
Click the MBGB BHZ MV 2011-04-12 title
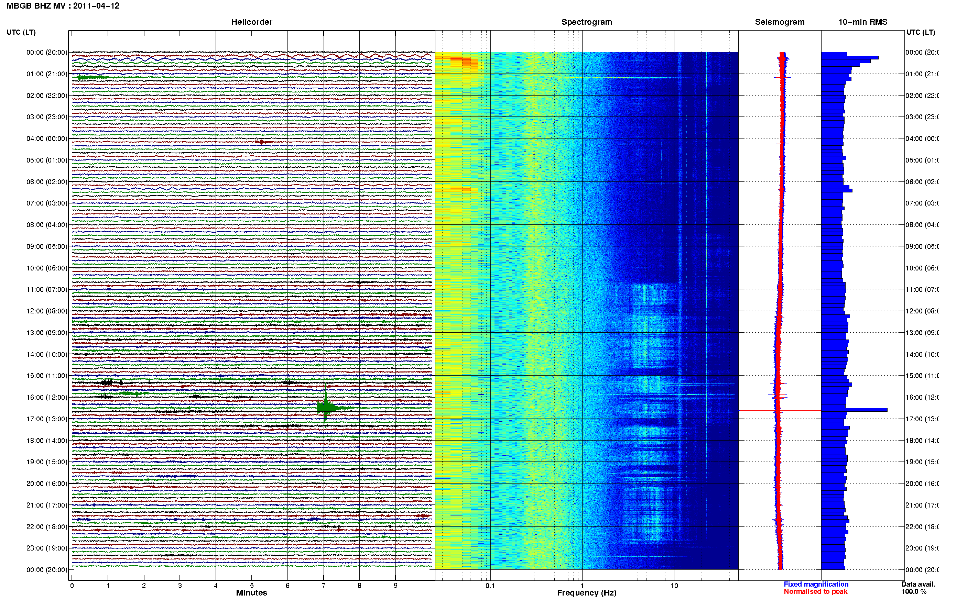(63, 5)
